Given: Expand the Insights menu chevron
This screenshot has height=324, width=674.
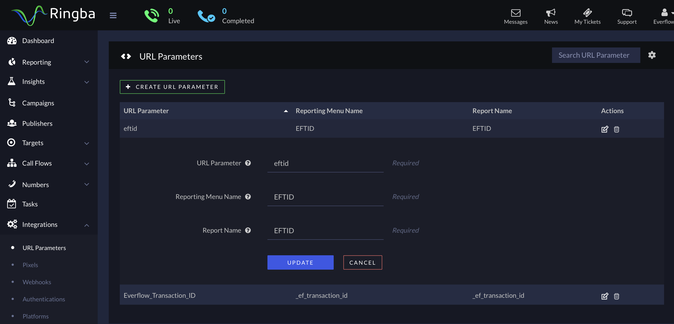Looking at the screenshot, I should pos(87,82).
